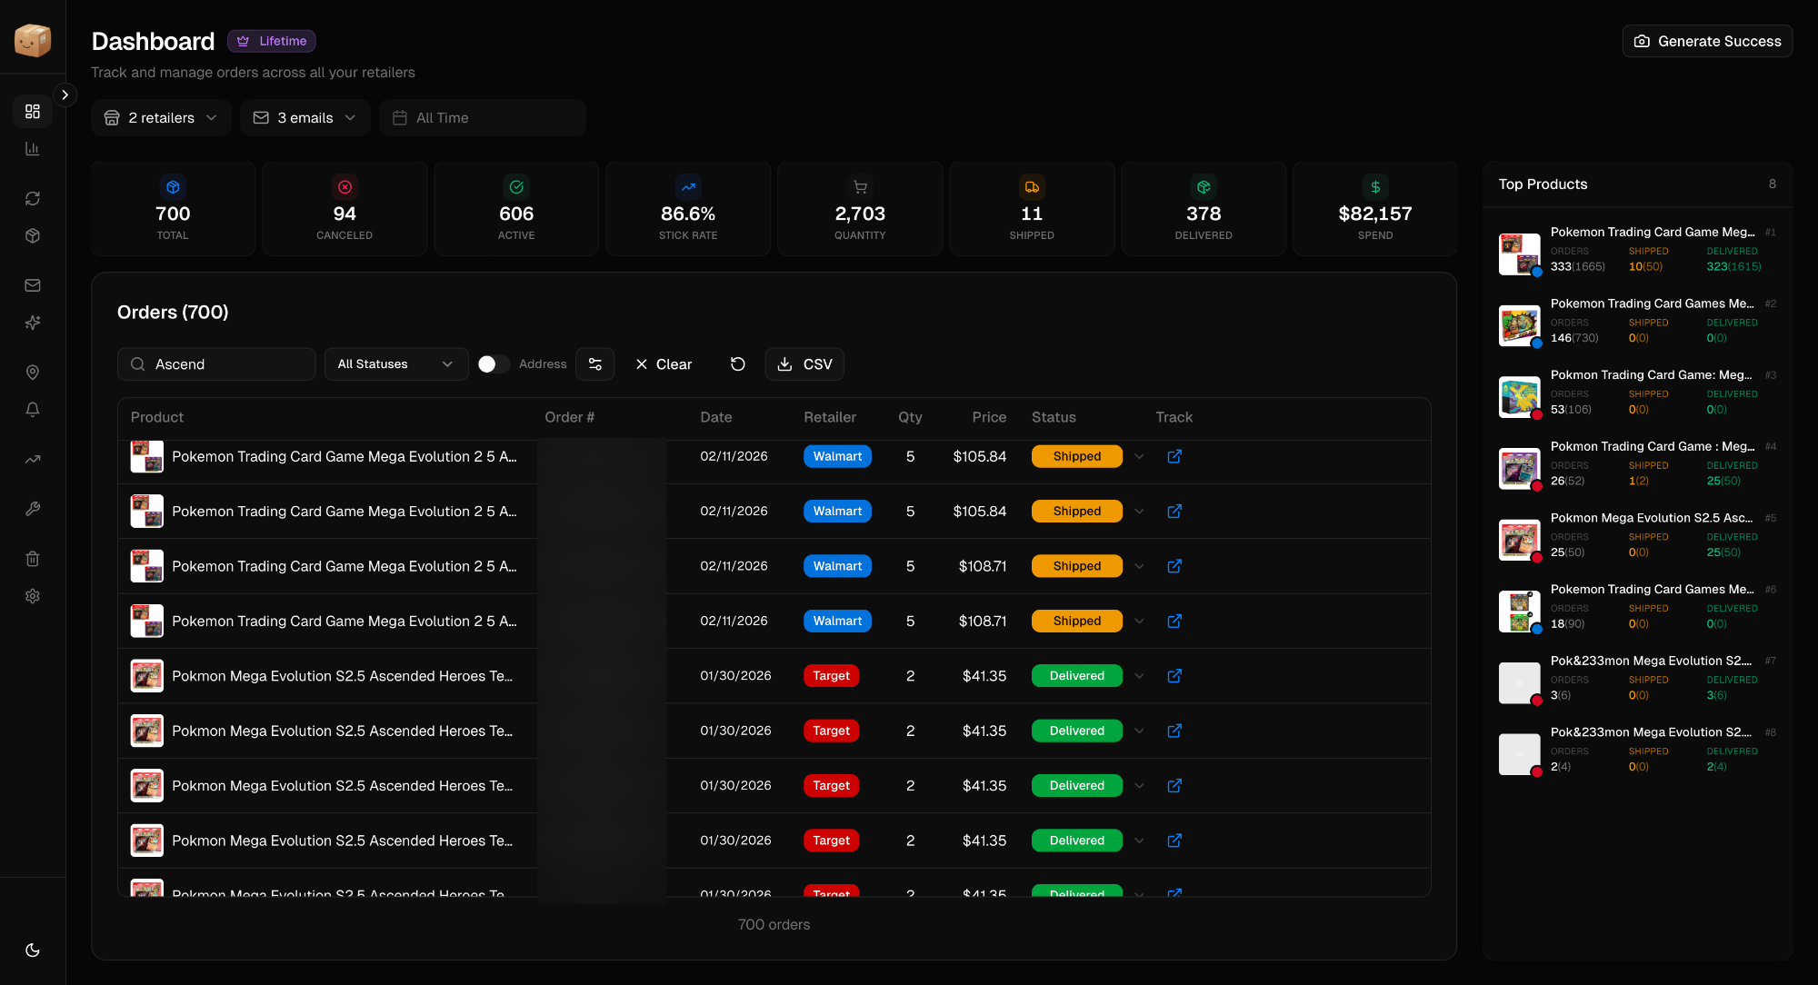The width and height of the screenshot is (1818, 985).
Task: Expand the 3 emails filter dropdown
Action: (x=305, y=117)
